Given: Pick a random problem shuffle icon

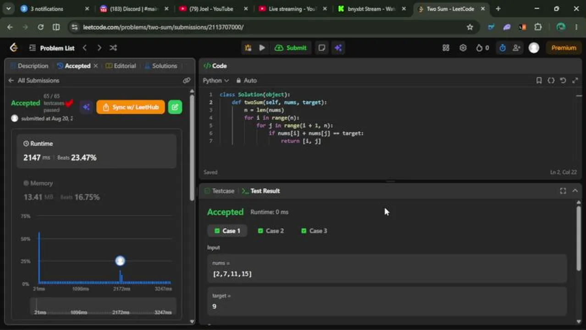Looking at the screenshot, I should pyautogui.click(x=113, y=48).
